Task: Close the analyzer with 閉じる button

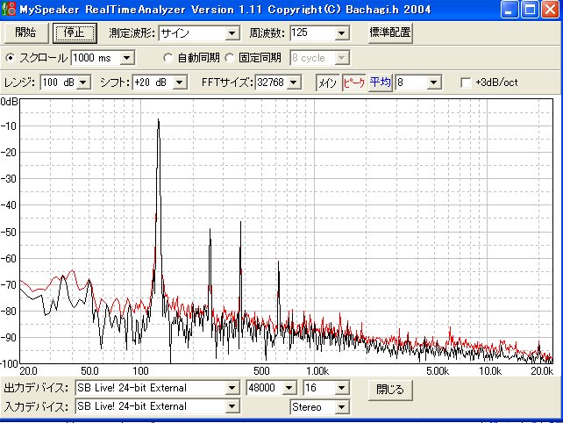Action: click(x=390, y=388)
